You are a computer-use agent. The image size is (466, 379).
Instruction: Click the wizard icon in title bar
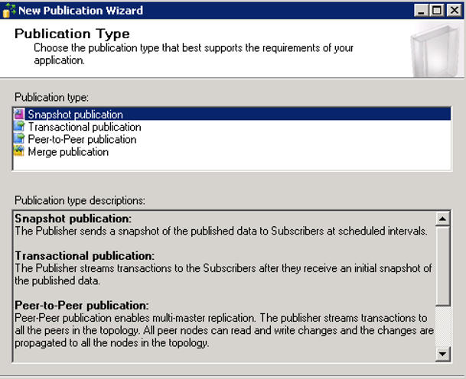(x=9, y=11)
